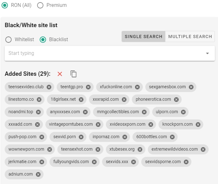Remove ulporn.com chip from list
The image size is (218, 184).
click(x=183, y=112)
